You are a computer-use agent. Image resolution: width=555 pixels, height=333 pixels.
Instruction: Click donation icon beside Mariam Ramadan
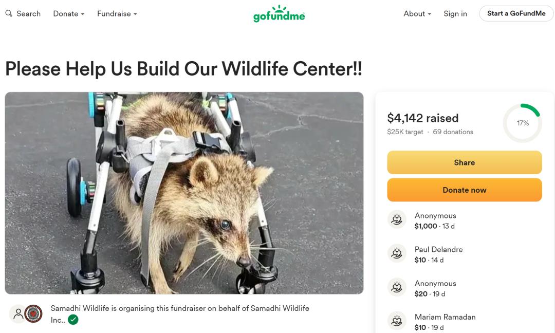click(x=396, y=321)
